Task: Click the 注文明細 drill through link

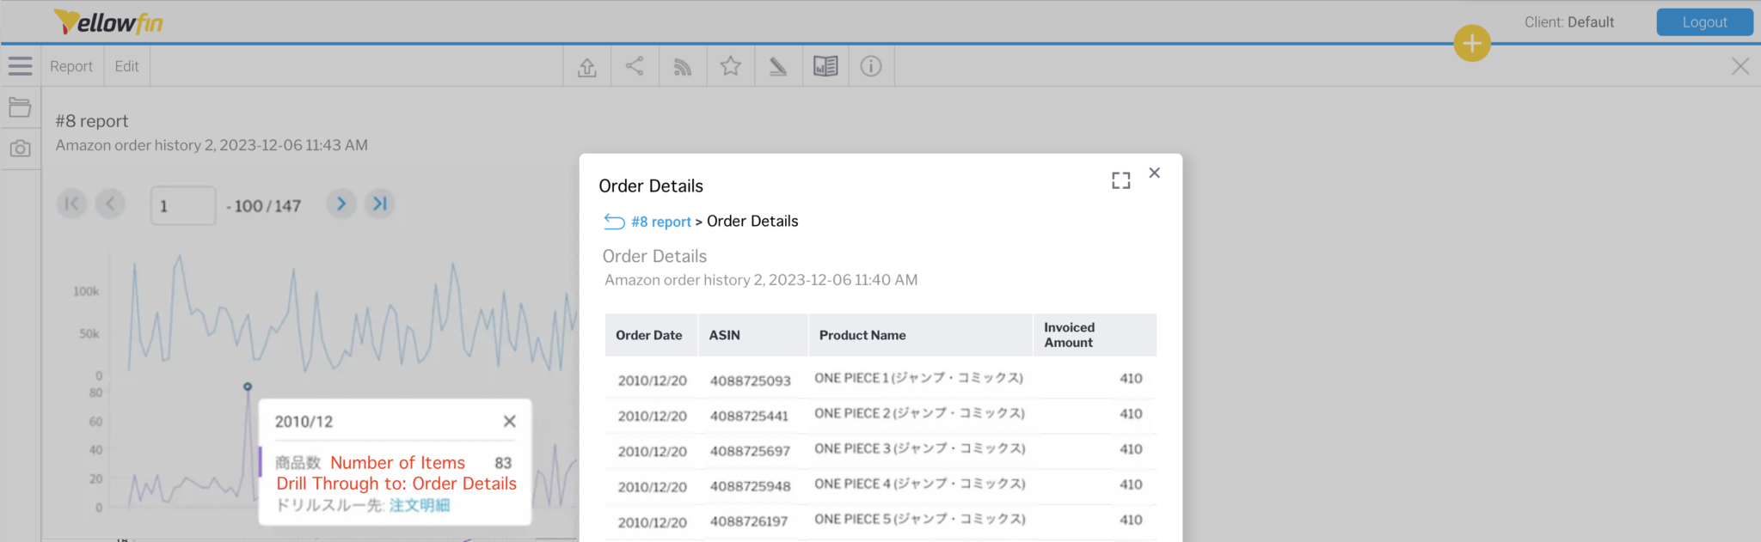Action: (x=420, y=505)
